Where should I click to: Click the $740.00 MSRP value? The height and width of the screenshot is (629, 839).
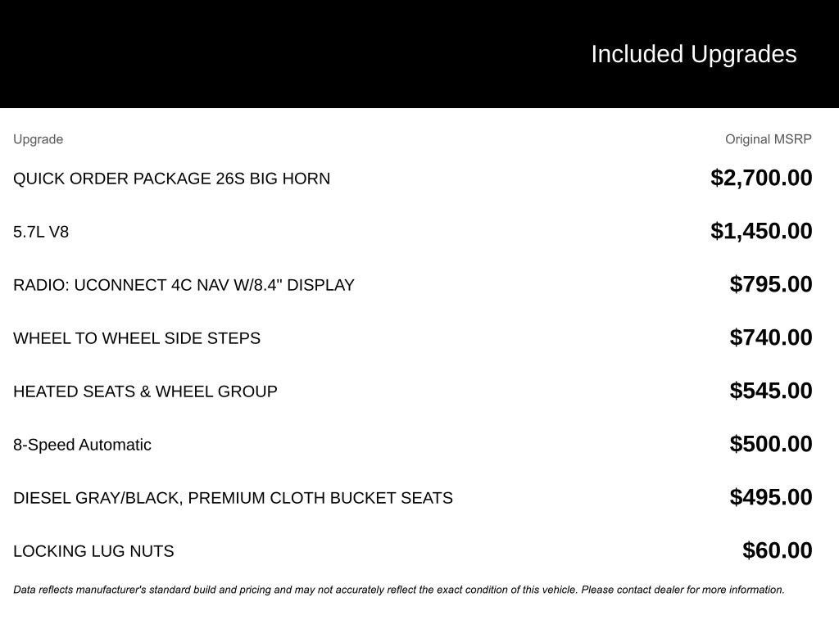[x=771, y=337]
